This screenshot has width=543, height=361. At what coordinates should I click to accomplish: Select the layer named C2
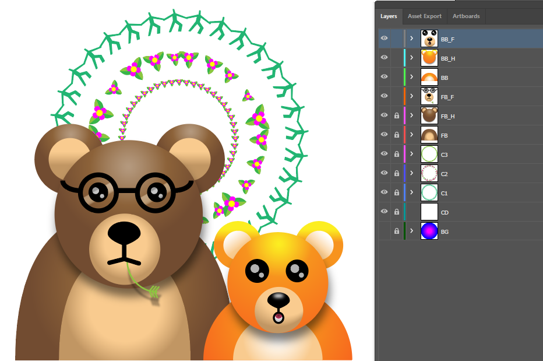click(x=445, y=174)
